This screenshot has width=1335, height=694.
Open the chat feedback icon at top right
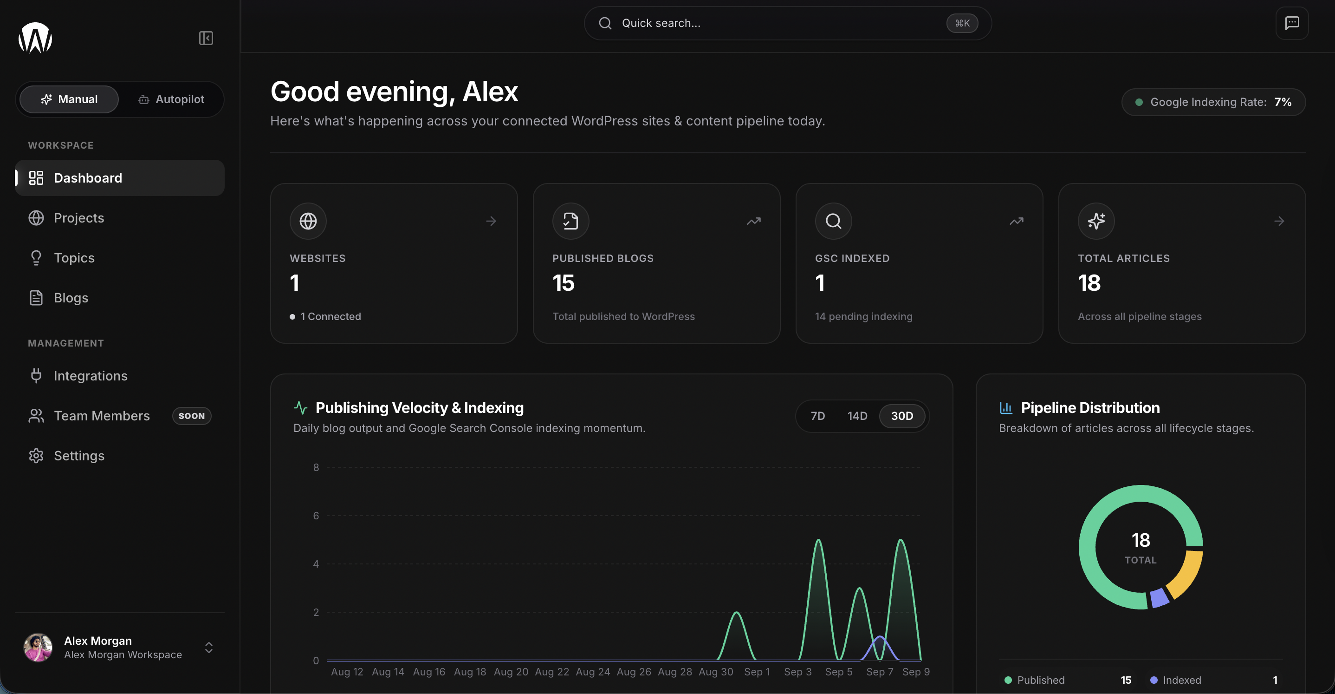pos(1291,23)
